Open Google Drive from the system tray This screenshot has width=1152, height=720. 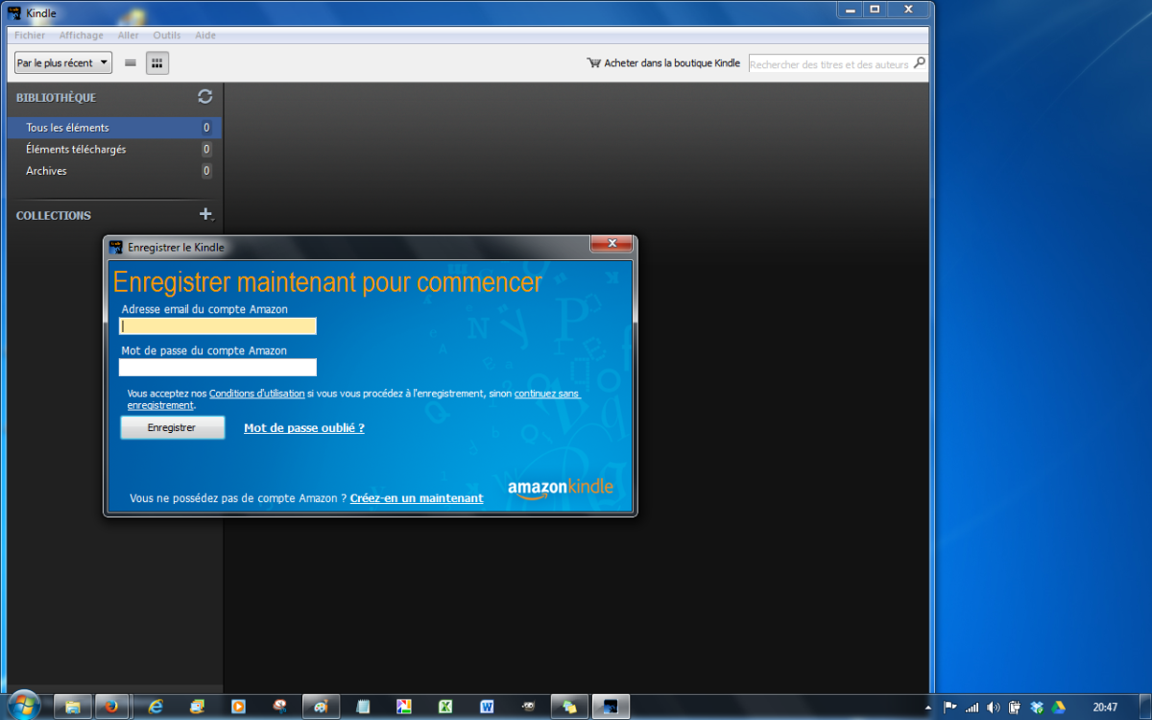coord(1058,707)
